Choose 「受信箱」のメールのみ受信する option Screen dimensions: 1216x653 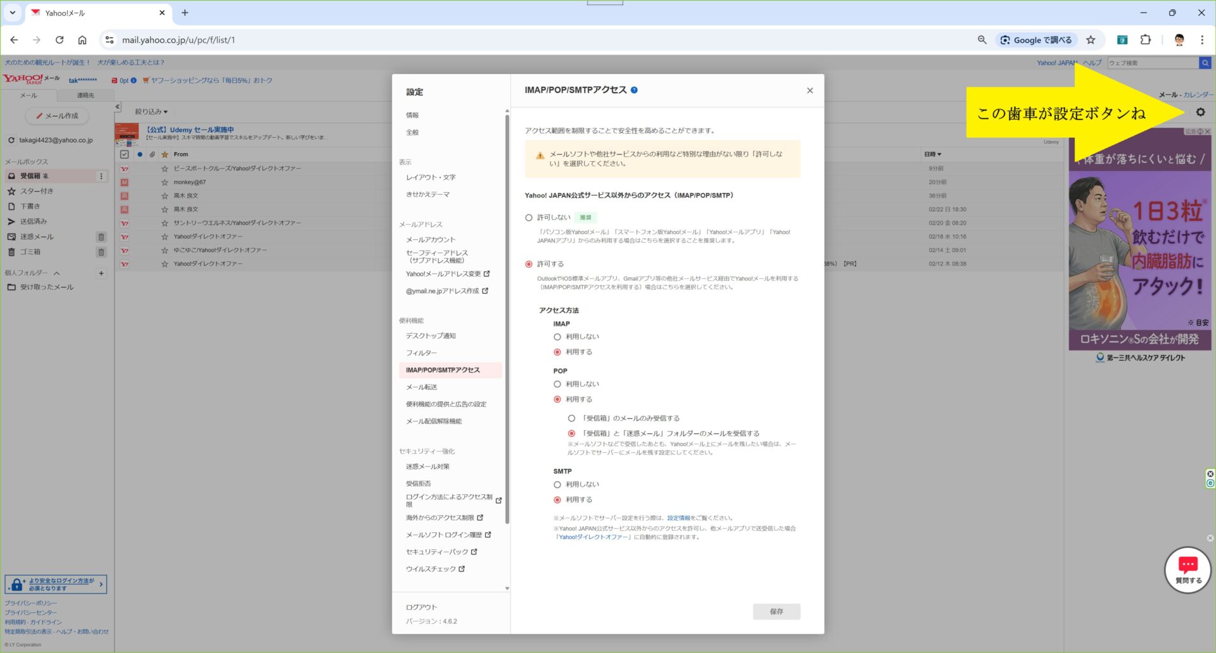pyautogui.click(x=571, y=418)
